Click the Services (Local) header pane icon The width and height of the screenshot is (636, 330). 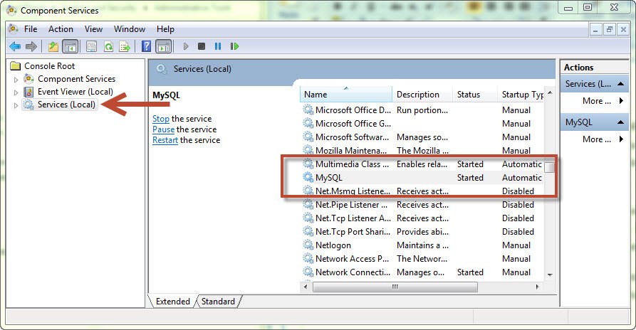[162, 69]
